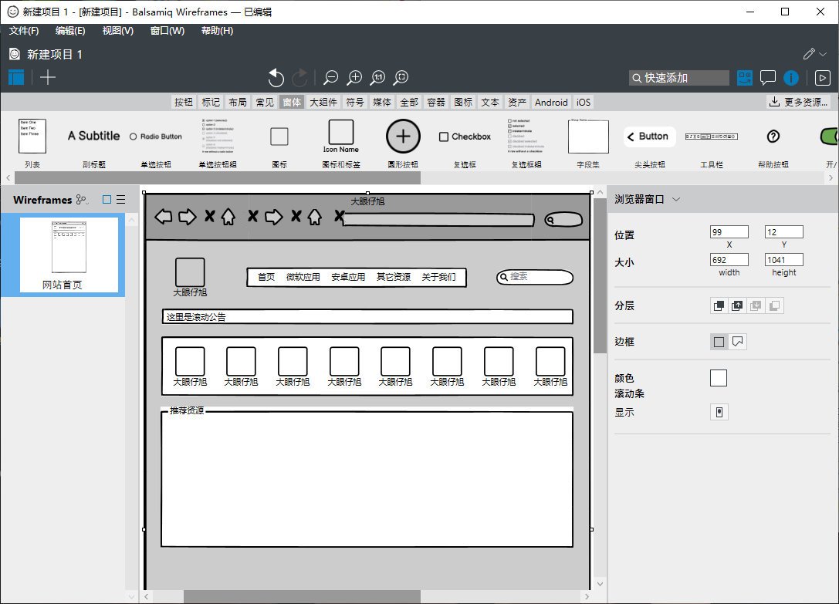839x604 pixels.
Task: Click bring forward layering icon
Action: coord(737,305)
